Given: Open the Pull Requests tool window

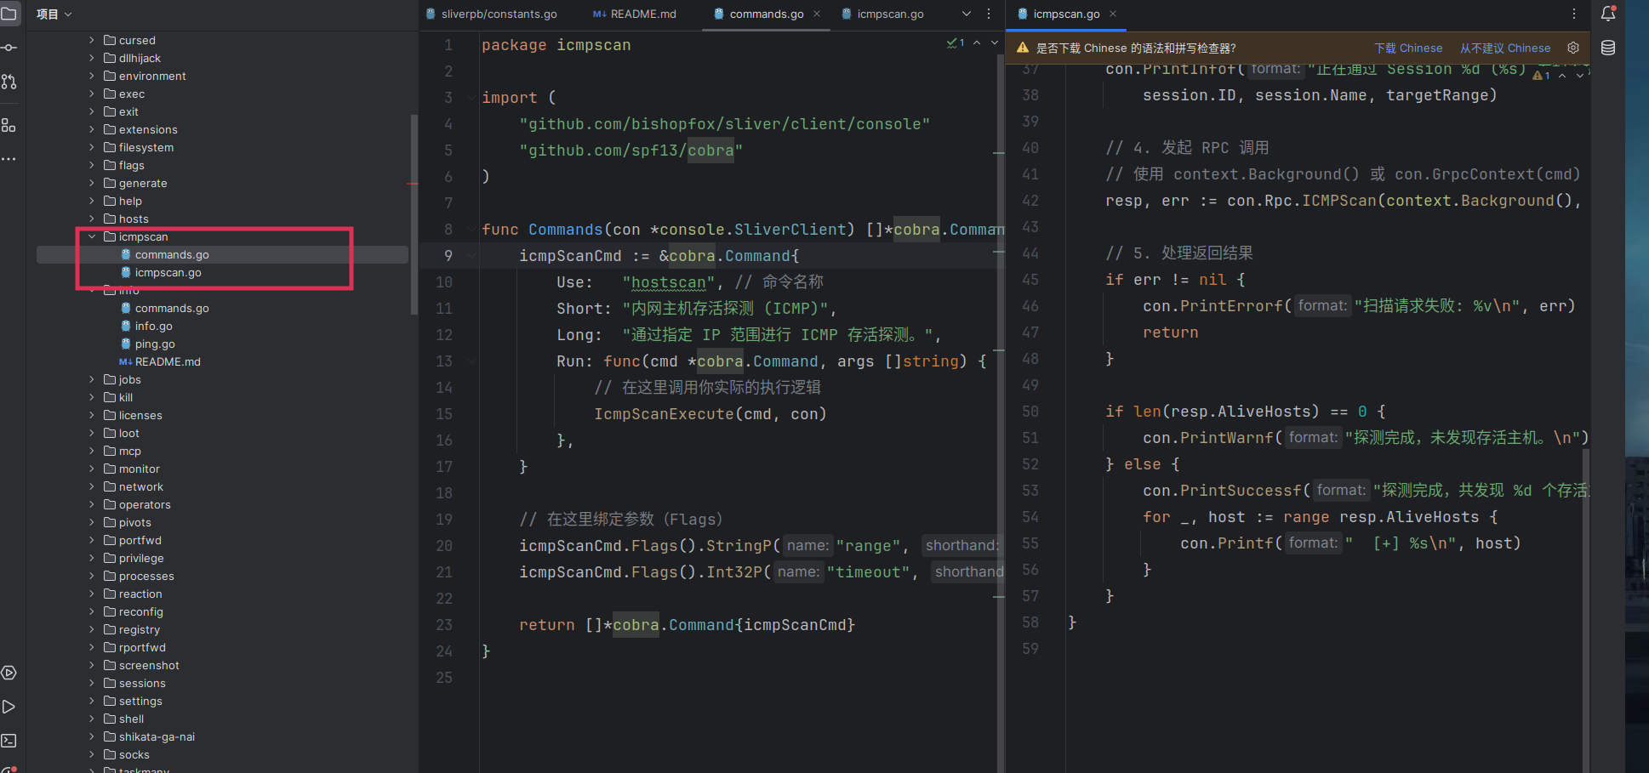Looking at the screenshot, I should coord(9,82).
